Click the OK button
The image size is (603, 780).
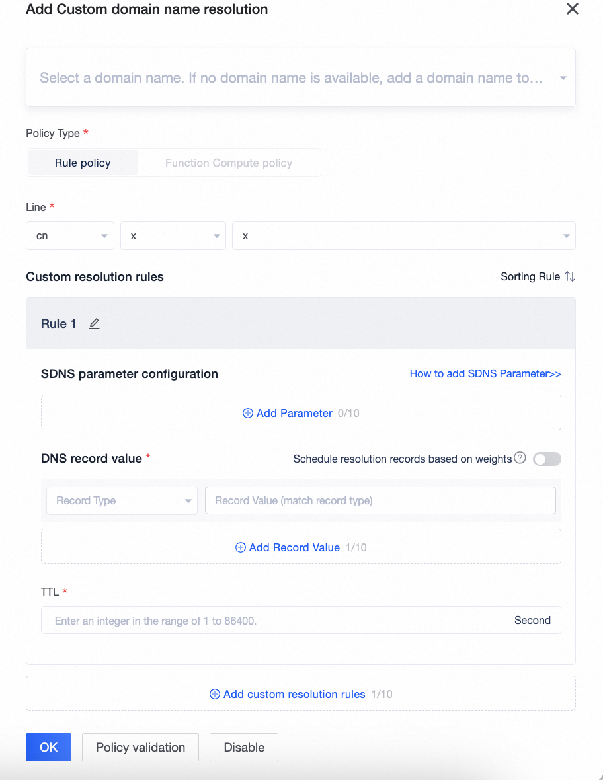pos(48,747)
